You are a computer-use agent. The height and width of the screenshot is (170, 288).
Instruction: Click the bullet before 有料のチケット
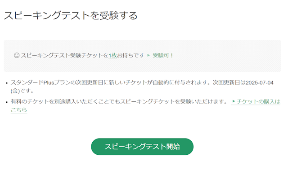(x=7, y=102)
